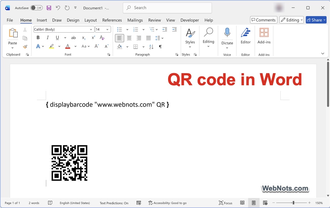Select the Format Painter brush
The image size is (330, 208).
(25, 46)
